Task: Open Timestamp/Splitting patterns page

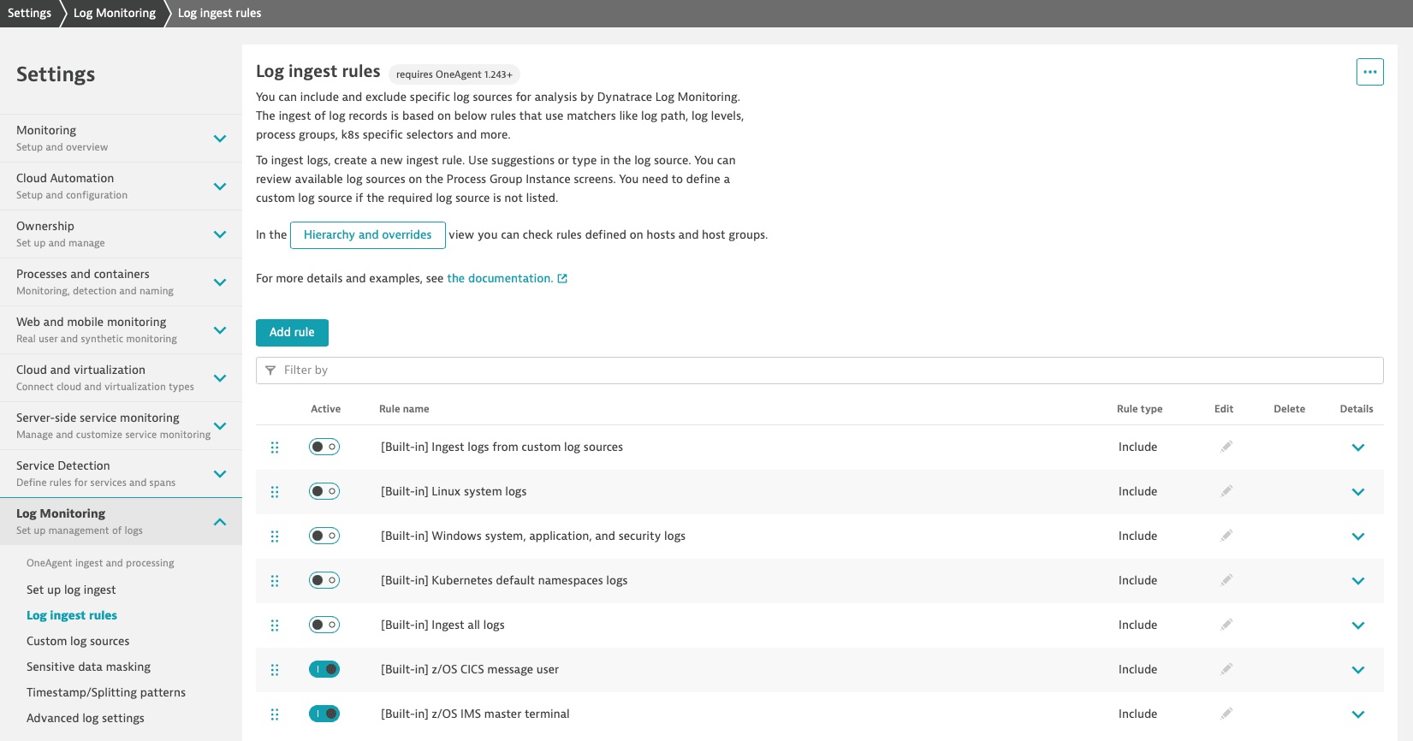Action: point(106,692)
